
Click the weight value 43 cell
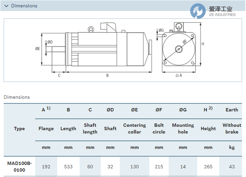232,166
